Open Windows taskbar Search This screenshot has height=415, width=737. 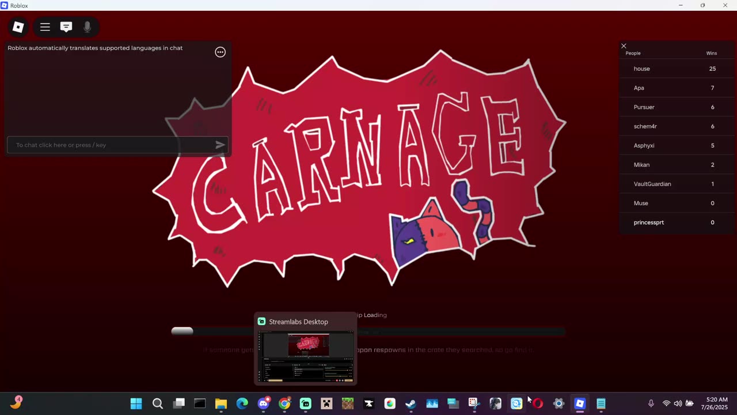(157, 403)
